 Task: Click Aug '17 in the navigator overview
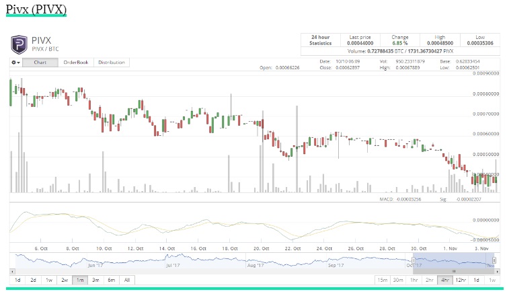point(256,265)
